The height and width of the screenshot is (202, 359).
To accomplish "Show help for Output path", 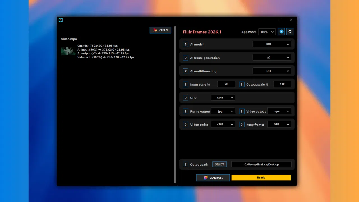I will coord(186,164).
